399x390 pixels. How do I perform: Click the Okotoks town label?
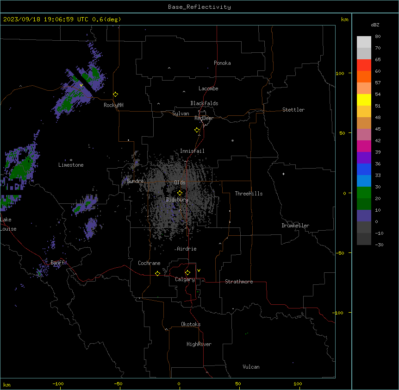191,324
